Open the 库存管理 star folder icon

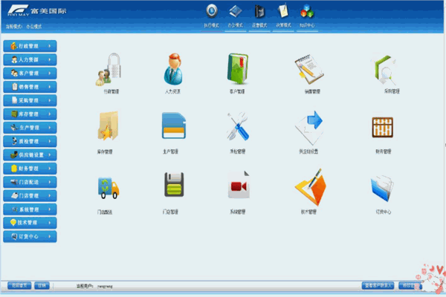[108, 125]
